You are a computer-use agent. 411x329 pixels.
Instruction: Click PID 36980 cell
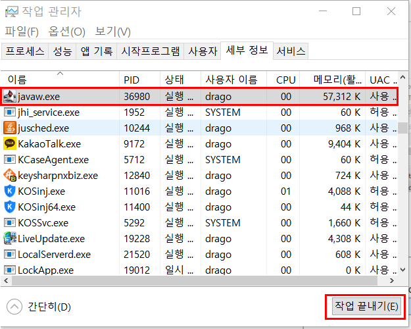137,97
